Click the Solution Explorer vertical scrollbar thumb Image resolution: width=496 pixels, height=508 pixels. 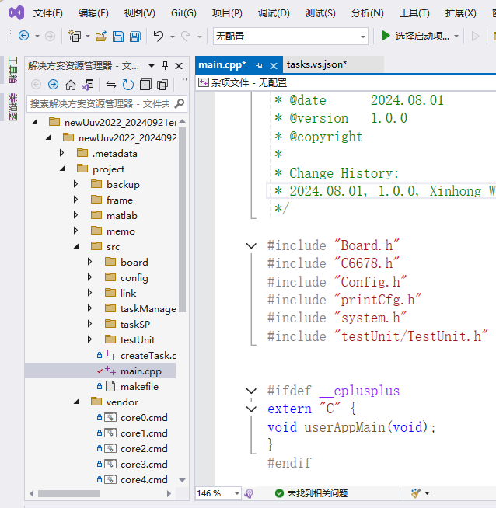click(182, 219)
